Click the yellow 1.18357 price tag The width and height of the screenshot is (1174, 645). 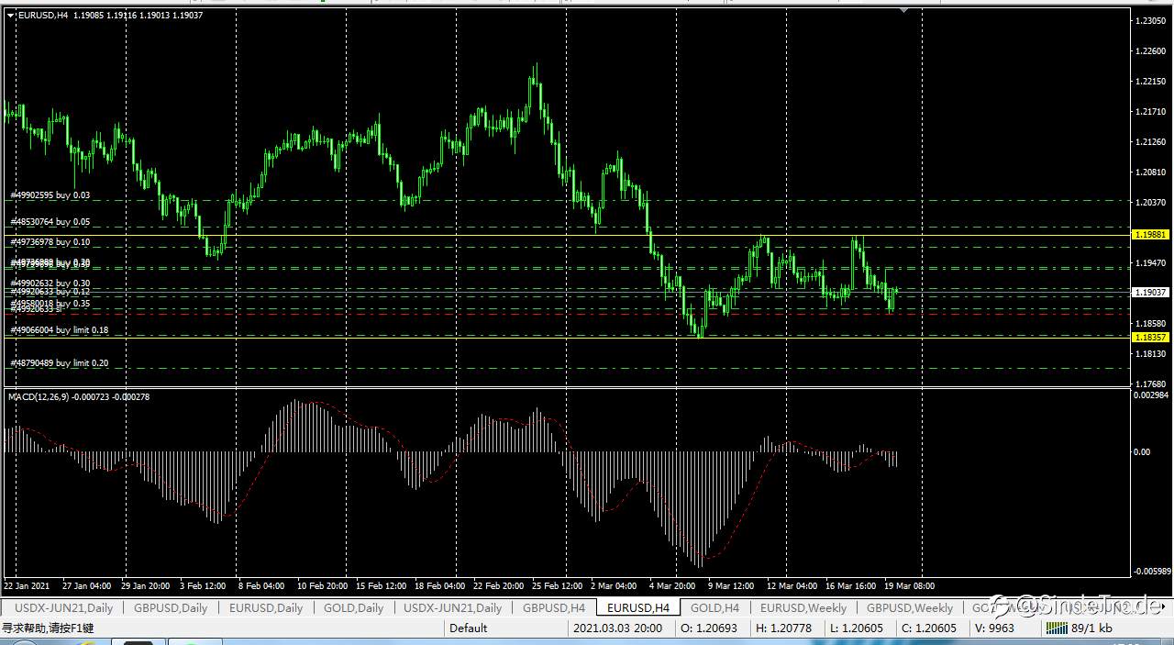pyautogui.click(x=1151, y=337)
